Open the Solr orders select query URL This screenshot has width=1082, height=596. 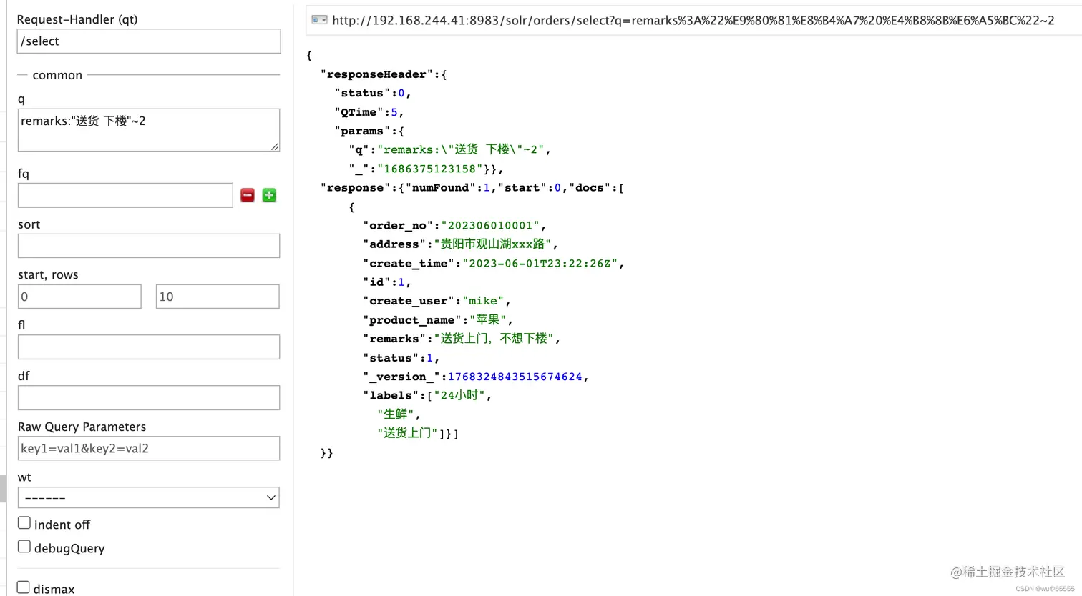point(693,20)
